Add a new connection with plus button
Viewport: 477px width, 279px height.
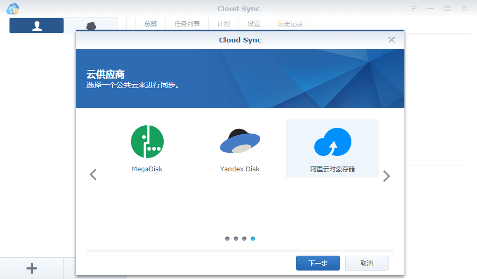coord(32,268)
